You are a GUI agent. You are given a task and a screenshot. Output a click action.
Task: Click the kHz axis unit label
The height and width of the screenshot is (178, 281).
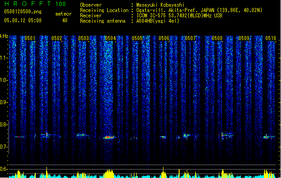pos(4,36)
